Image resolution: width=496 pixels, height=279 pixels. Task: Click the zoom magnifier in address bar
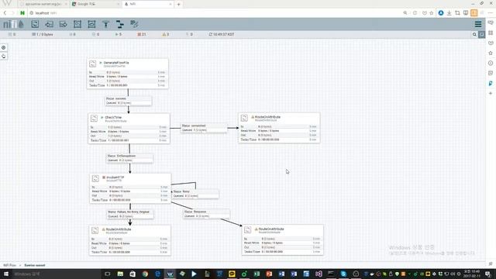point(405,13)
